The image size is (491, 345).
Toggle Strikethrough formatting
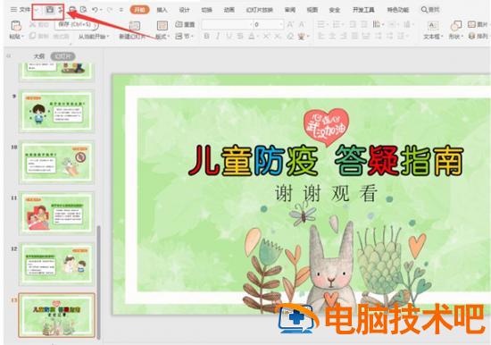pyautogui.click(x=240, y=37)
